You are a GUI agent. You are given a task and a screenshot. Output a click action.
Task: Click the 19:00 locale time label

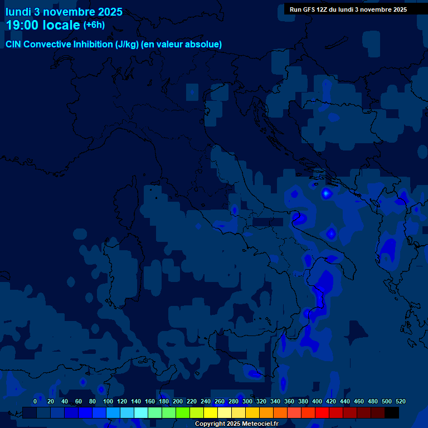[x=43, y=25]
